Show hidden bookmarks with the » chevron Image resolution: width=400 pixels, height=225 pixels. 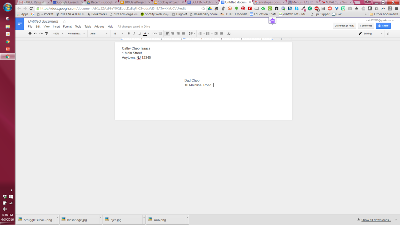coord(365,14)
